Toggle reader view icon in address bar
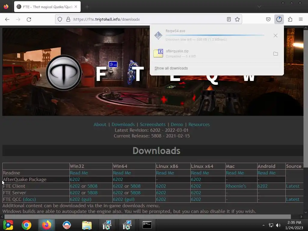 click(x=229, y=19)
